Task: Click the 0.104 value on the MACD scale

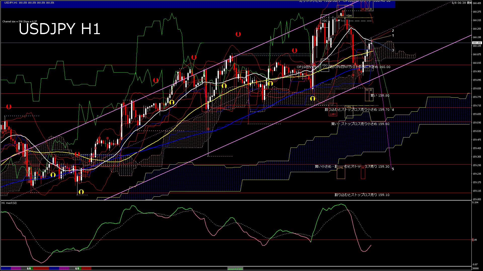Action: [x=475, y=202]
